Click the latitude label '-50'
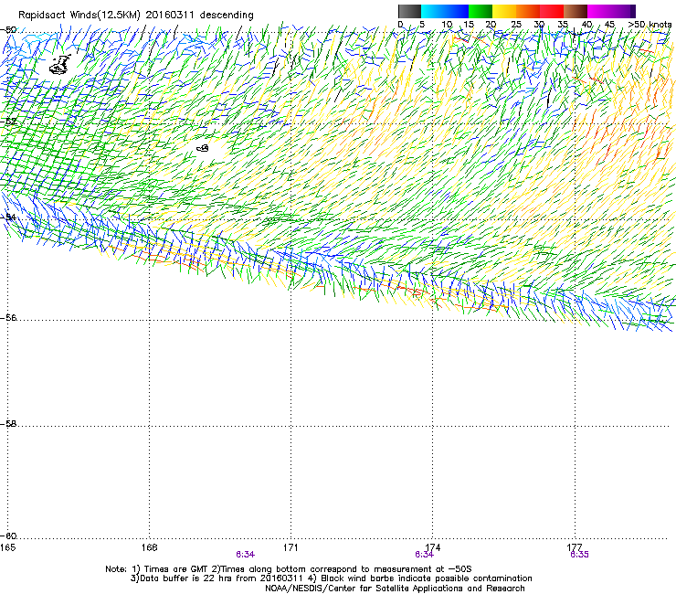Image resolution: width=676 pixels, height=594 pixels. click(8, 30)
